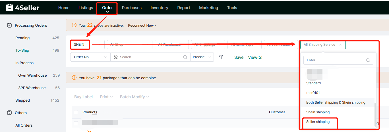Toggle the select-all Products checkbox
The image size is (389, 132).
click(76, 112)
